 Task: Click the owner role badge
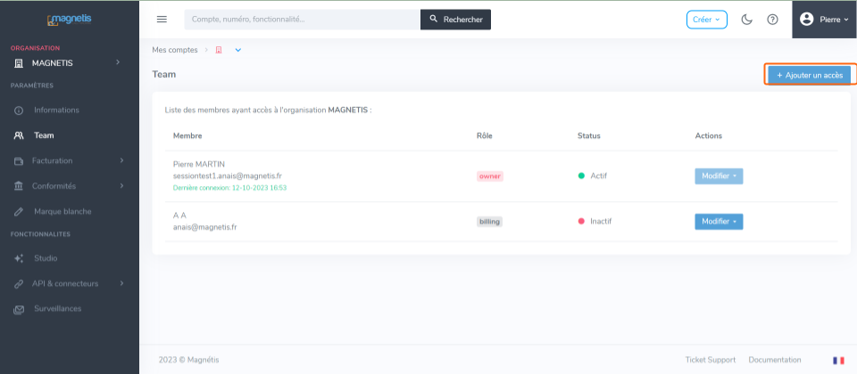490,176
